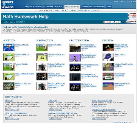Open Additional Resources under WebMath

click(12, 110)
